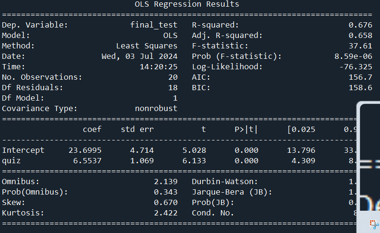Click the 'Prob(JB):' label
380x233 pixels.
213,203
